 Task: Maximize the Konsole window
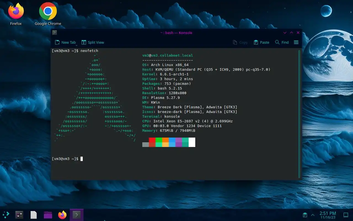click(x=292, y=33)
